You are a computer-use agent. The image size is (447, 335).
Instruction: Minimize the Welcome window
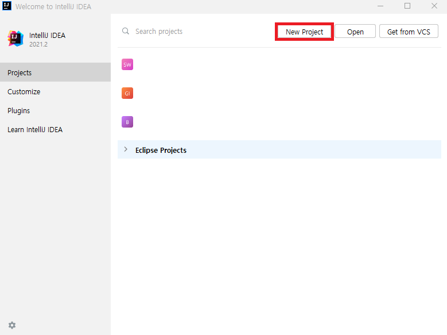[x=380, y=6]
